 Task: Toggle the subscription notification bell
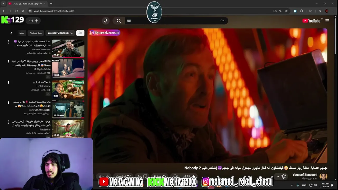click(x=284, y=176)
